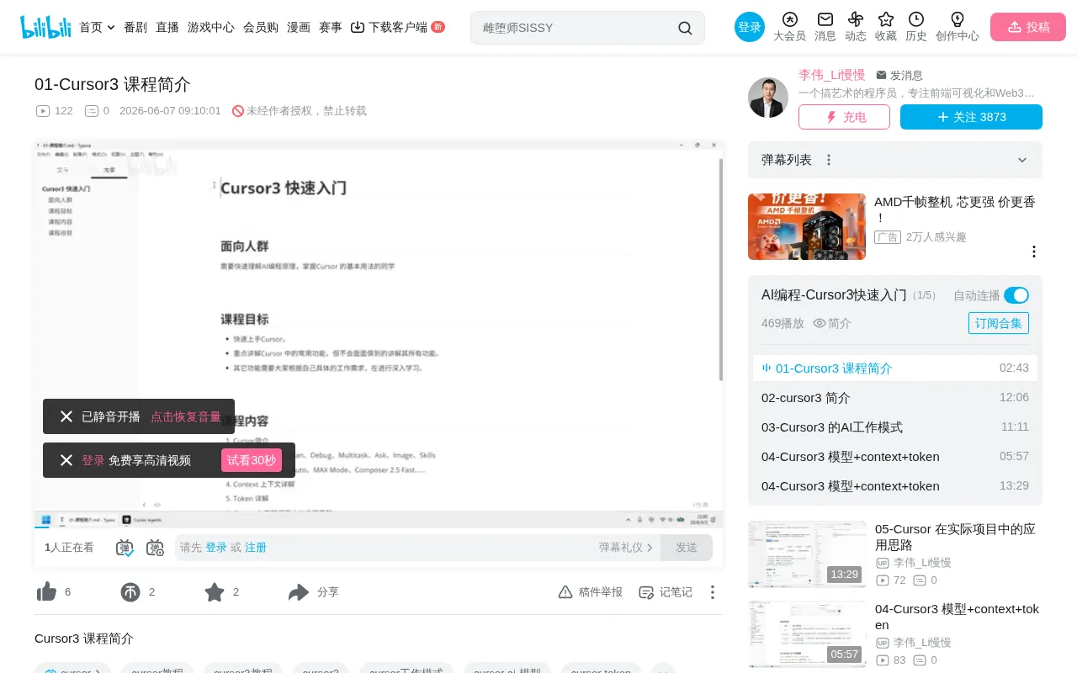This screenshot has width=1077, height=673.
Task: Close the 免费享高清视频 login prompt
Action: click(66, 460)
